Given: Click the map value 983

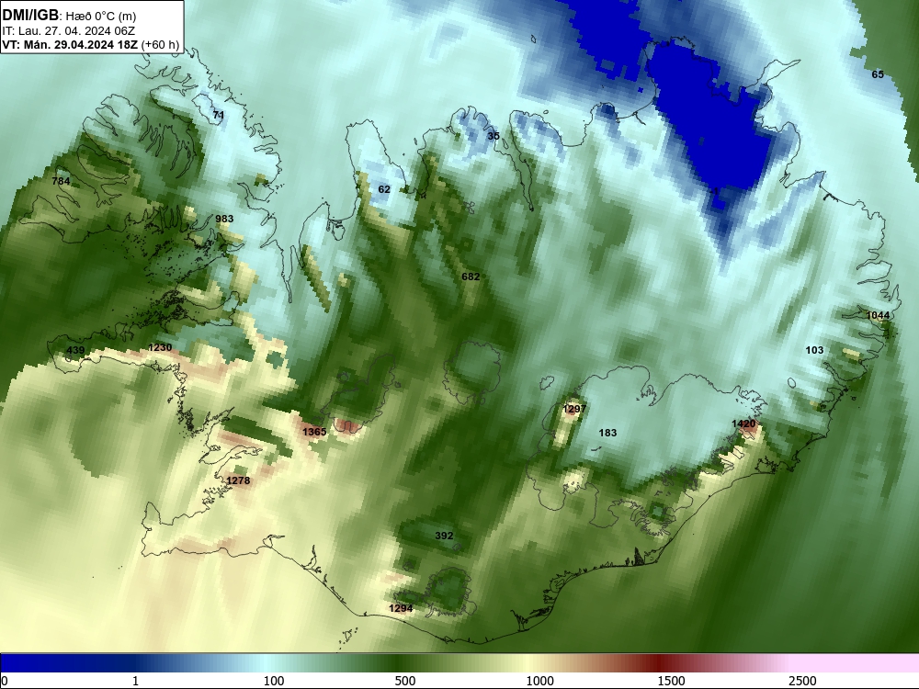Looking at the screenshot, I should point(224,219).
